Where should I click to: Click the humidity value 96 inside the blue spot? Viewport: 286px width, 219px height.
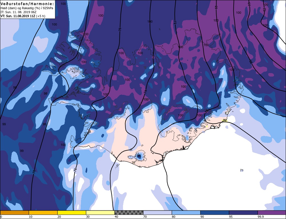click(139, 156)
